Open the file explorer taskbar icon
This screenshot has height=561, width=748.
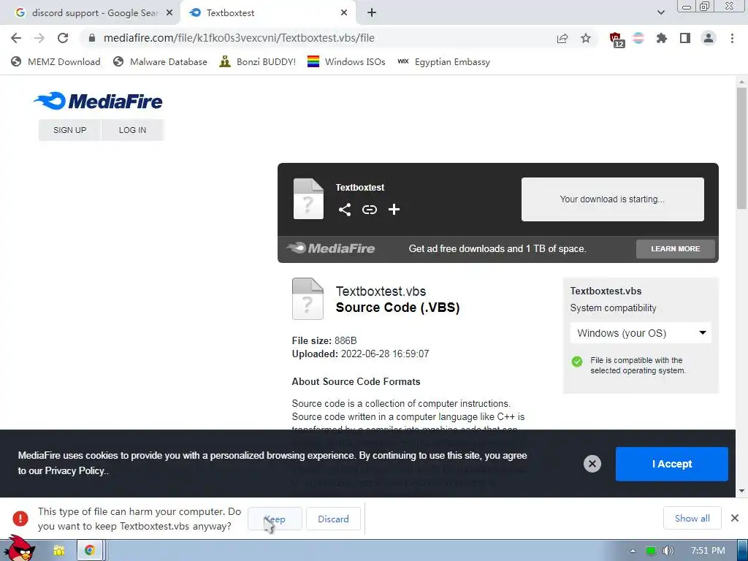[x=59, y=551]
